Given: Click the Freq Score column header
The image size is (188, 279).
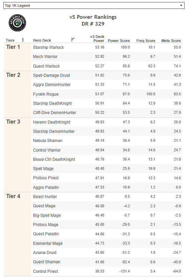Looking at the screenshot, I should click(146, 41).
